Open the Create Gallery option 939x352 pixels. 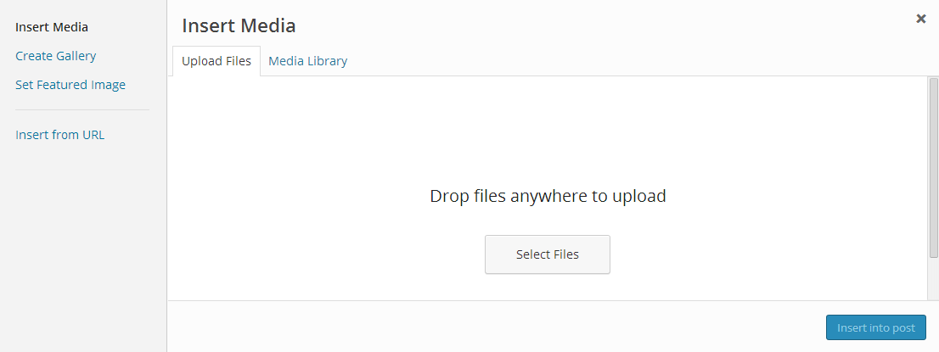click(56, 56)
